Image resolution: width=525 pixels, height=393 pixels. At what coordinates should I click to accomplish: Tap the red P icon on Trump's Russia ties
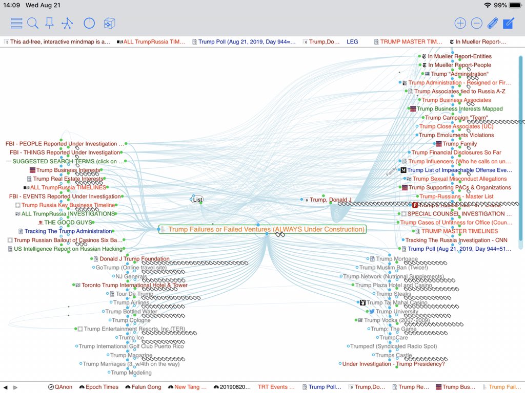coord(415,205)
